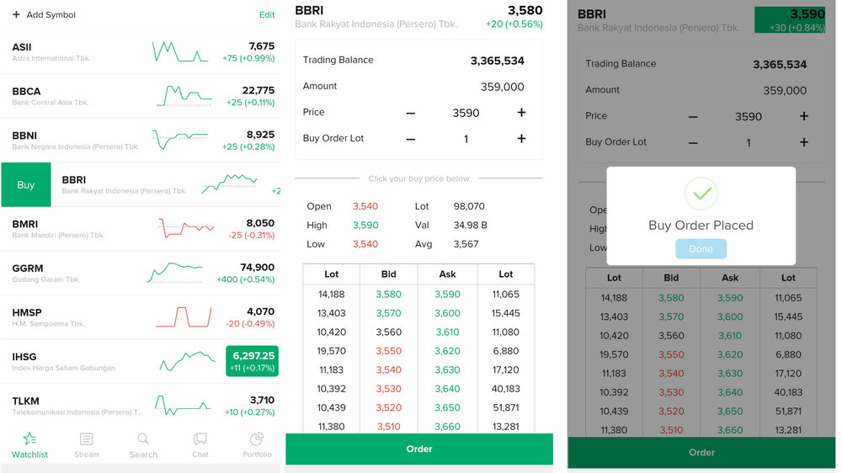Screen dimensions: 842x473
Task: Select bid price 3,540 in middle table
Action: click(x=389, y=369)
